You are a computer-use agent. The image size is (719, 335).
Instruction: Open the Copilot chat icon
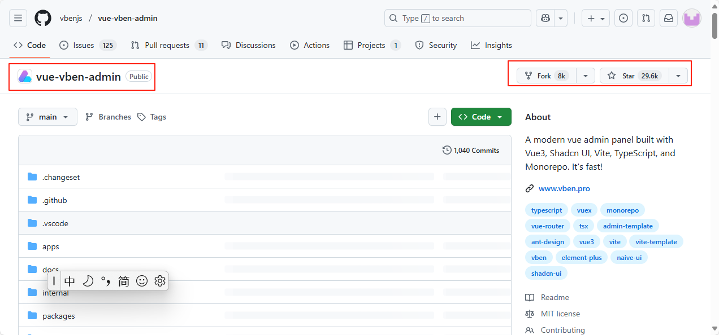pos(545,18)
